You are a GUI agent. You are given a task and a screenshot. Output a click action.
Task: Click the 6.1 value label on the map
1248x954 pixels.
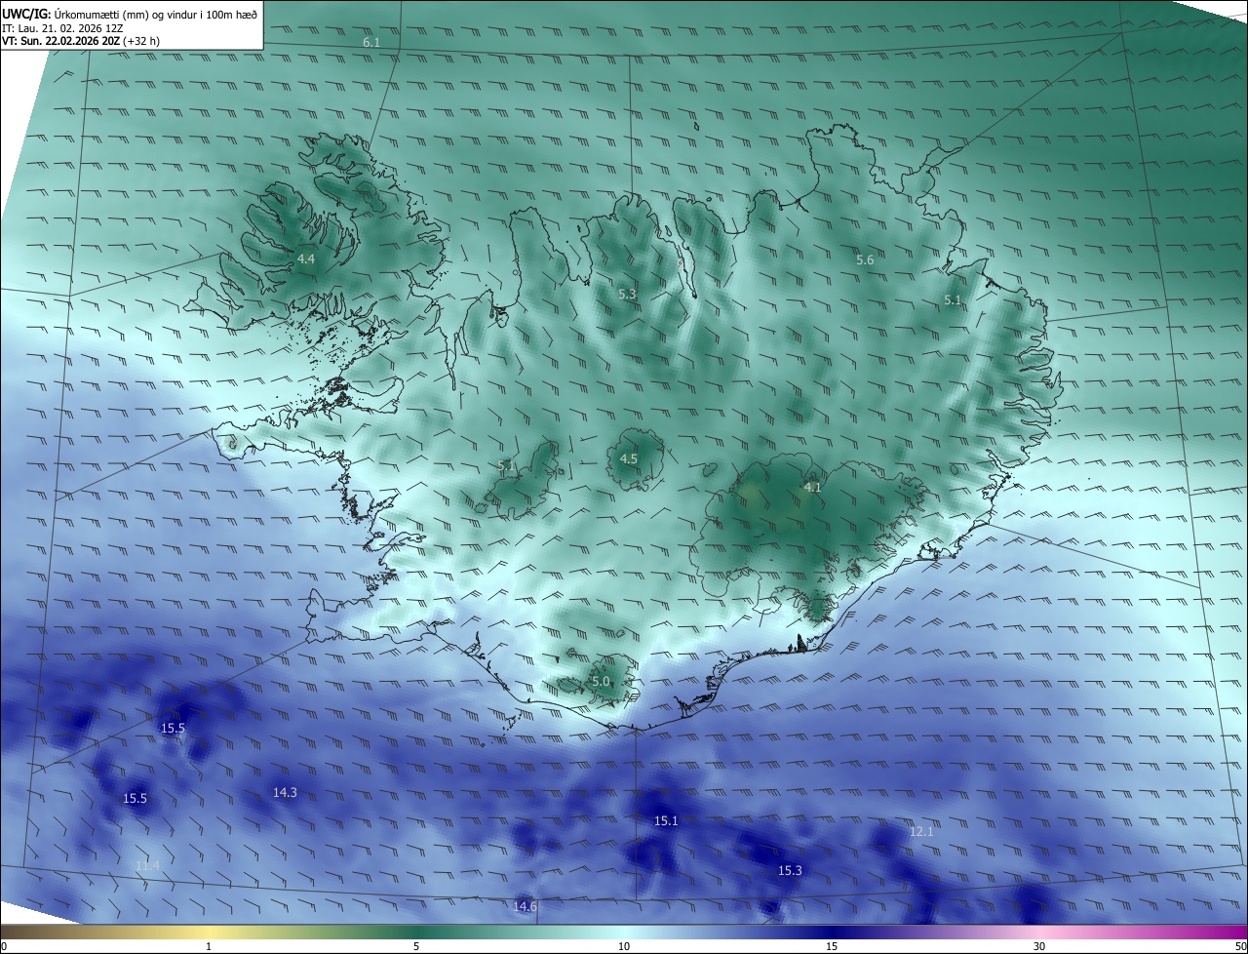[371, 43]
